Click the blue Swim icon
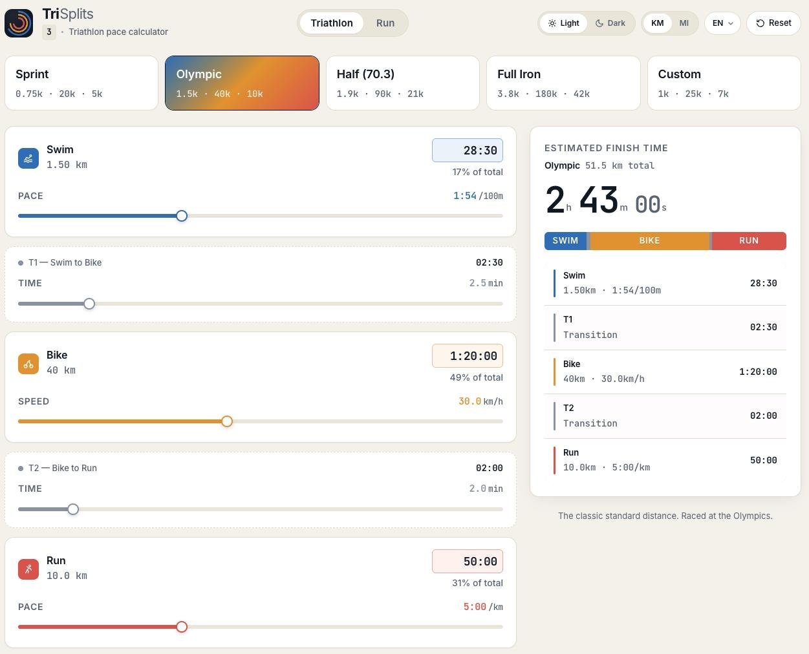 tap(28, 158)
